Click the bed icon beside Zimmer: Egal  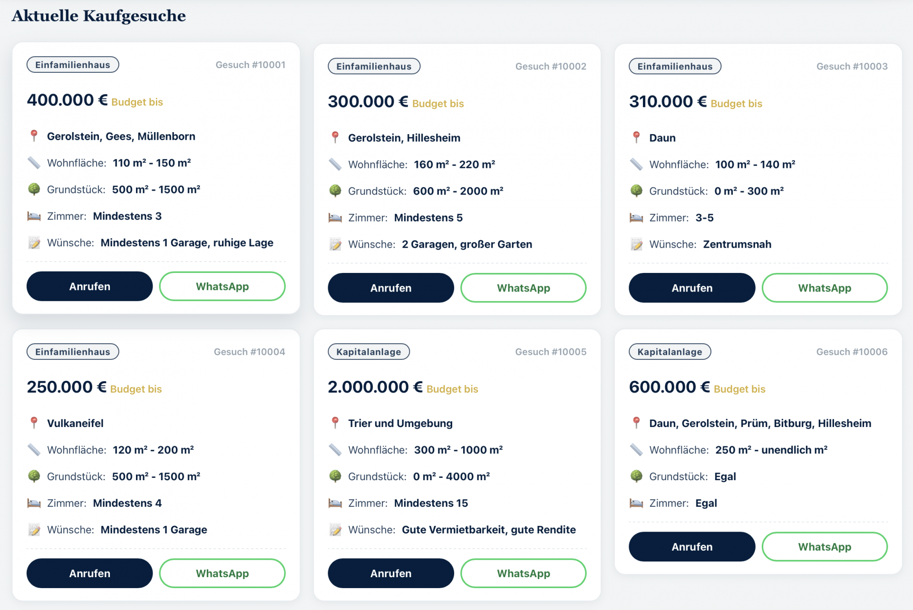coord(636,503)
